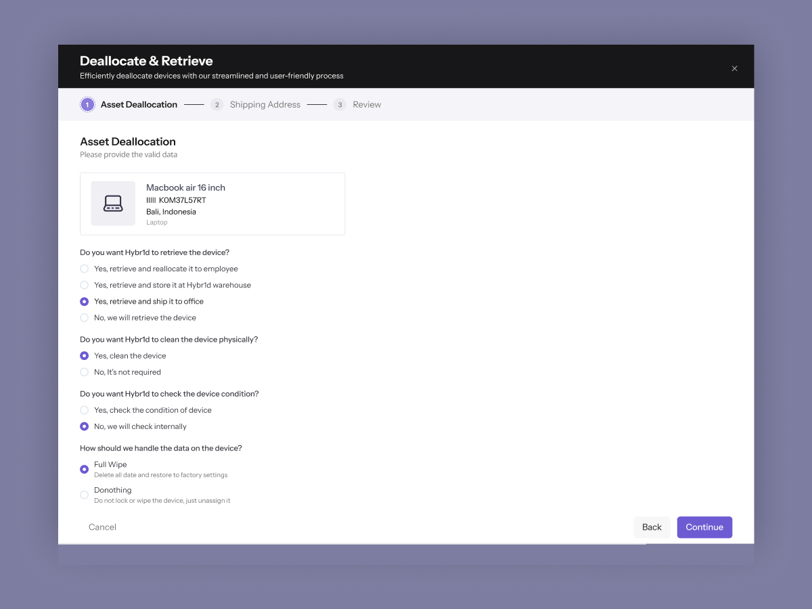Click the laptop device icon
The width and height of the screenshot is (812, 609).
[x=113, y=203]
